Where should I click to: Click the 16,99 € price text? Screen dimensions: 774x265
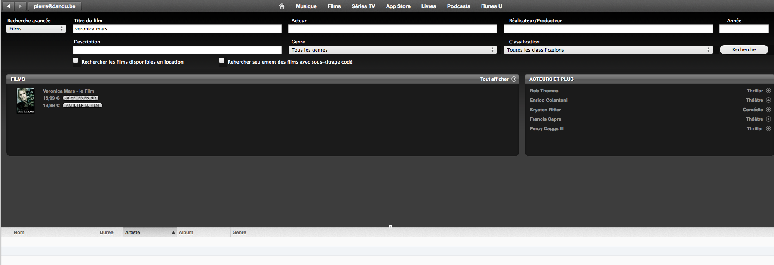click(x=51, y=98)
